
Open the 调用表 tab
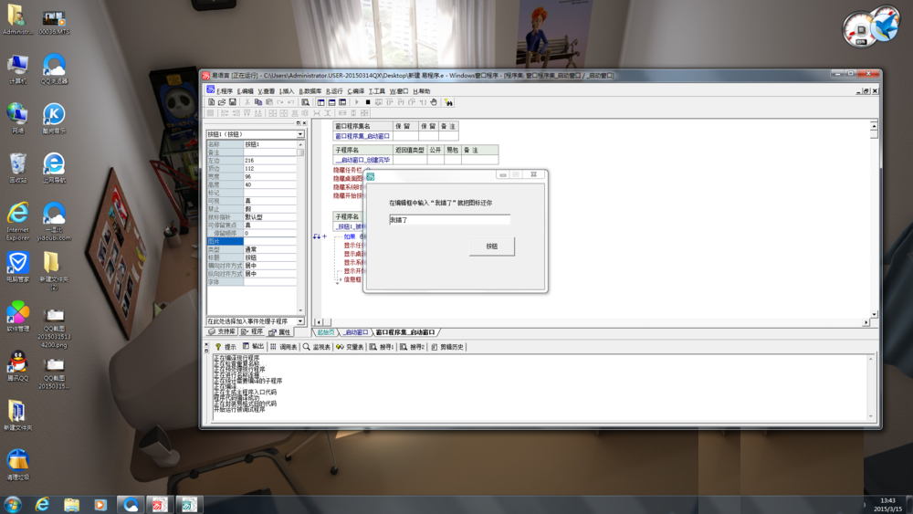pos(284,347)
